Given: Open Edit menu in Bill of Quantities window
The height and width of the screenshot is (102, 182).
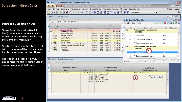Looking at the screenshot, I should tap(128, 23).
